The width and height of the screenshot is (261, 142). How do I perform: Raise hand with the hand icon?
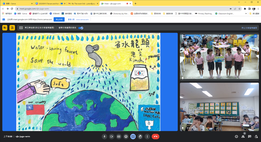click(x=140, y=136)
